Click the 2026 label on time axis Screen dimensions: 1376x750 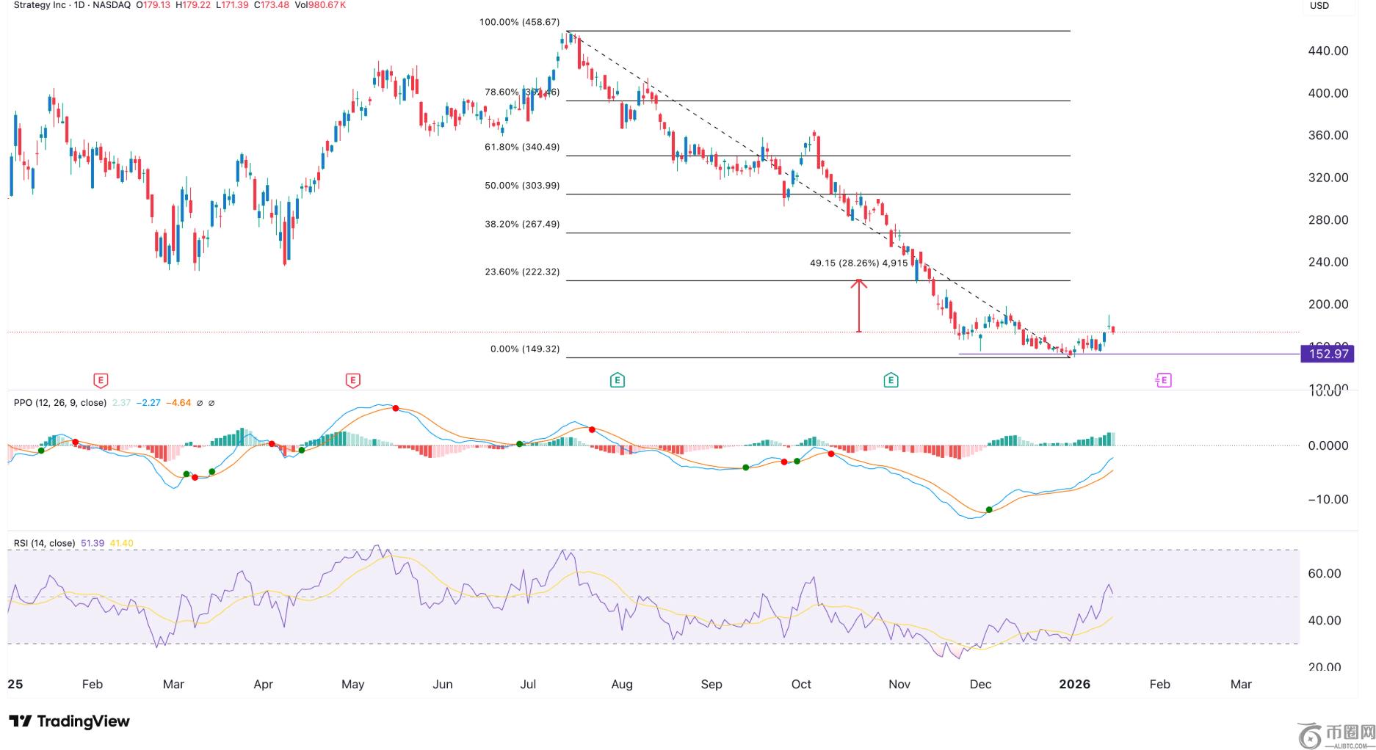point(1074,684)
